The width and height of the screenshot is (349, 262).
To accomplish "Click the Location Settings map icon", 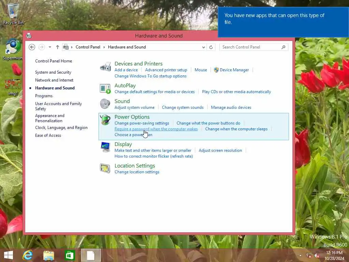I will click(105, 168).
